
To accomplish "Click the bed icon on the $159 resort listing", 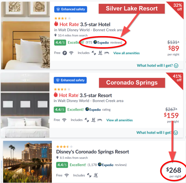I will [100, 120].
